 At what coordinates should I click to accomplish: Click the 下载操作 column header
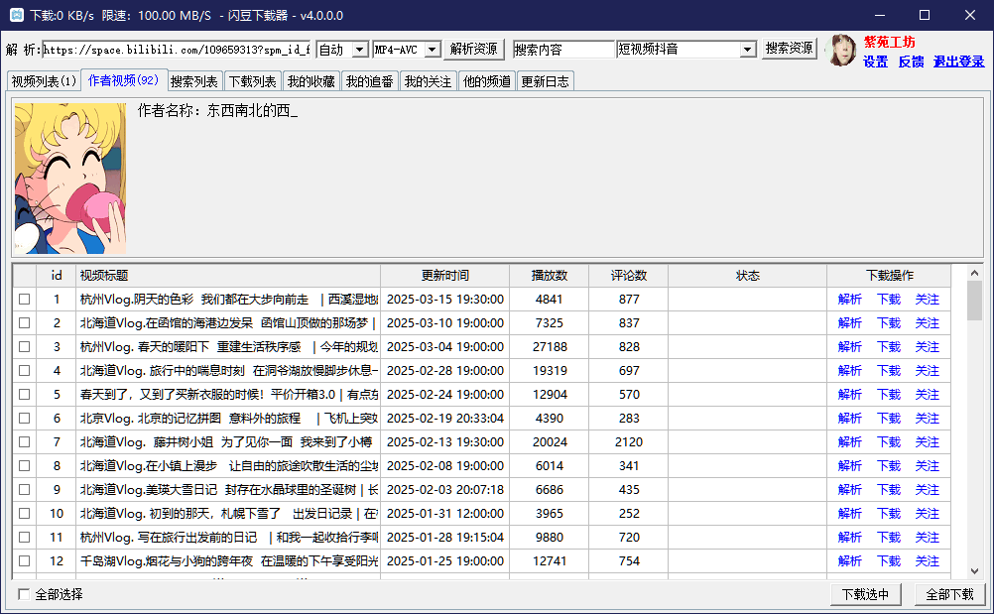click(890, 276)
